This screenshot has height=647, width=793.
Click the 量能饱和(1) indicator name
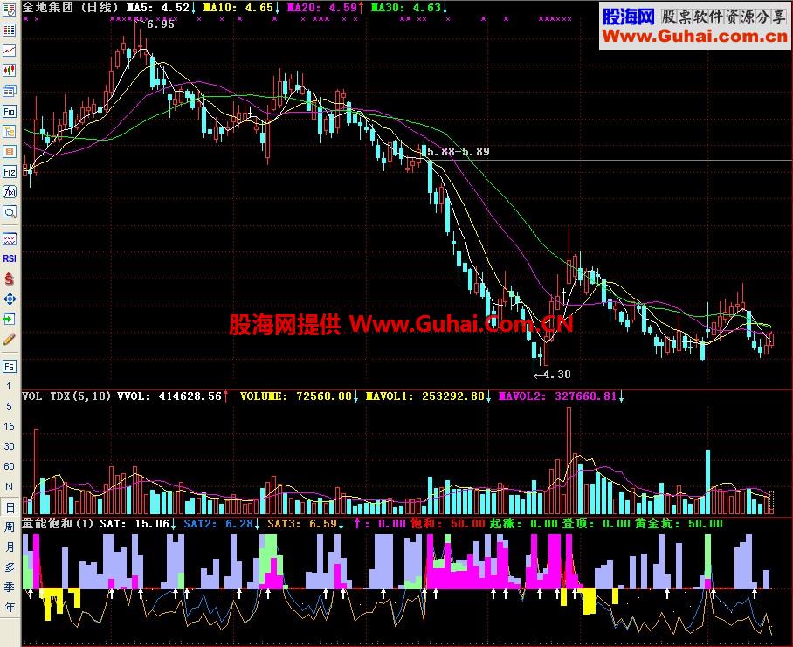coord(58,523)
